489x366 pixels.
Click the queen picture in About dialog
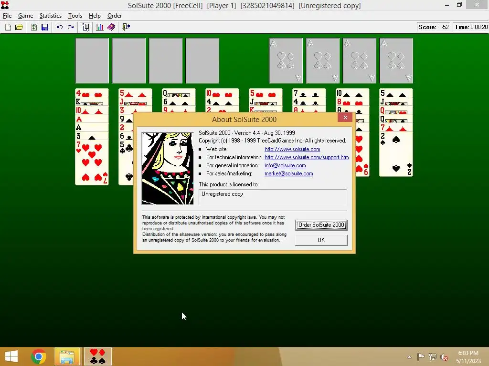point(168,168)
